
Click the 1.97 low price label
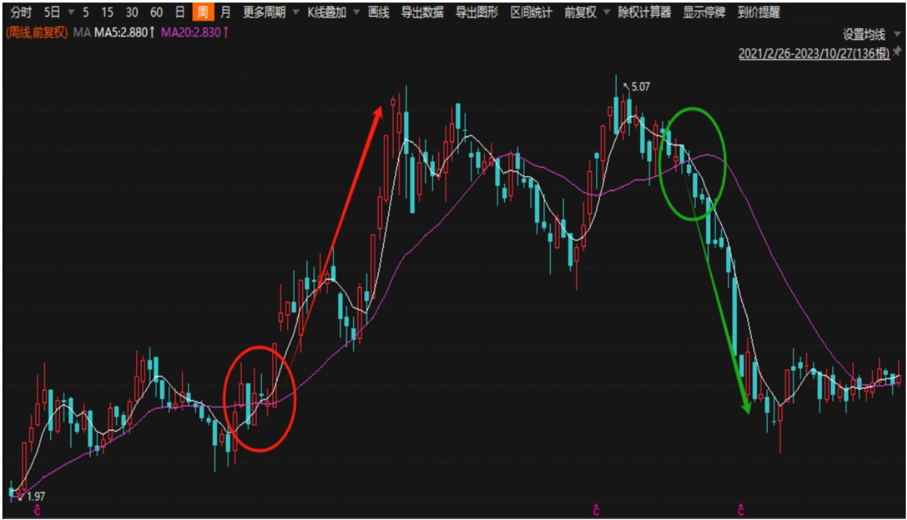[x=36, y=496]
